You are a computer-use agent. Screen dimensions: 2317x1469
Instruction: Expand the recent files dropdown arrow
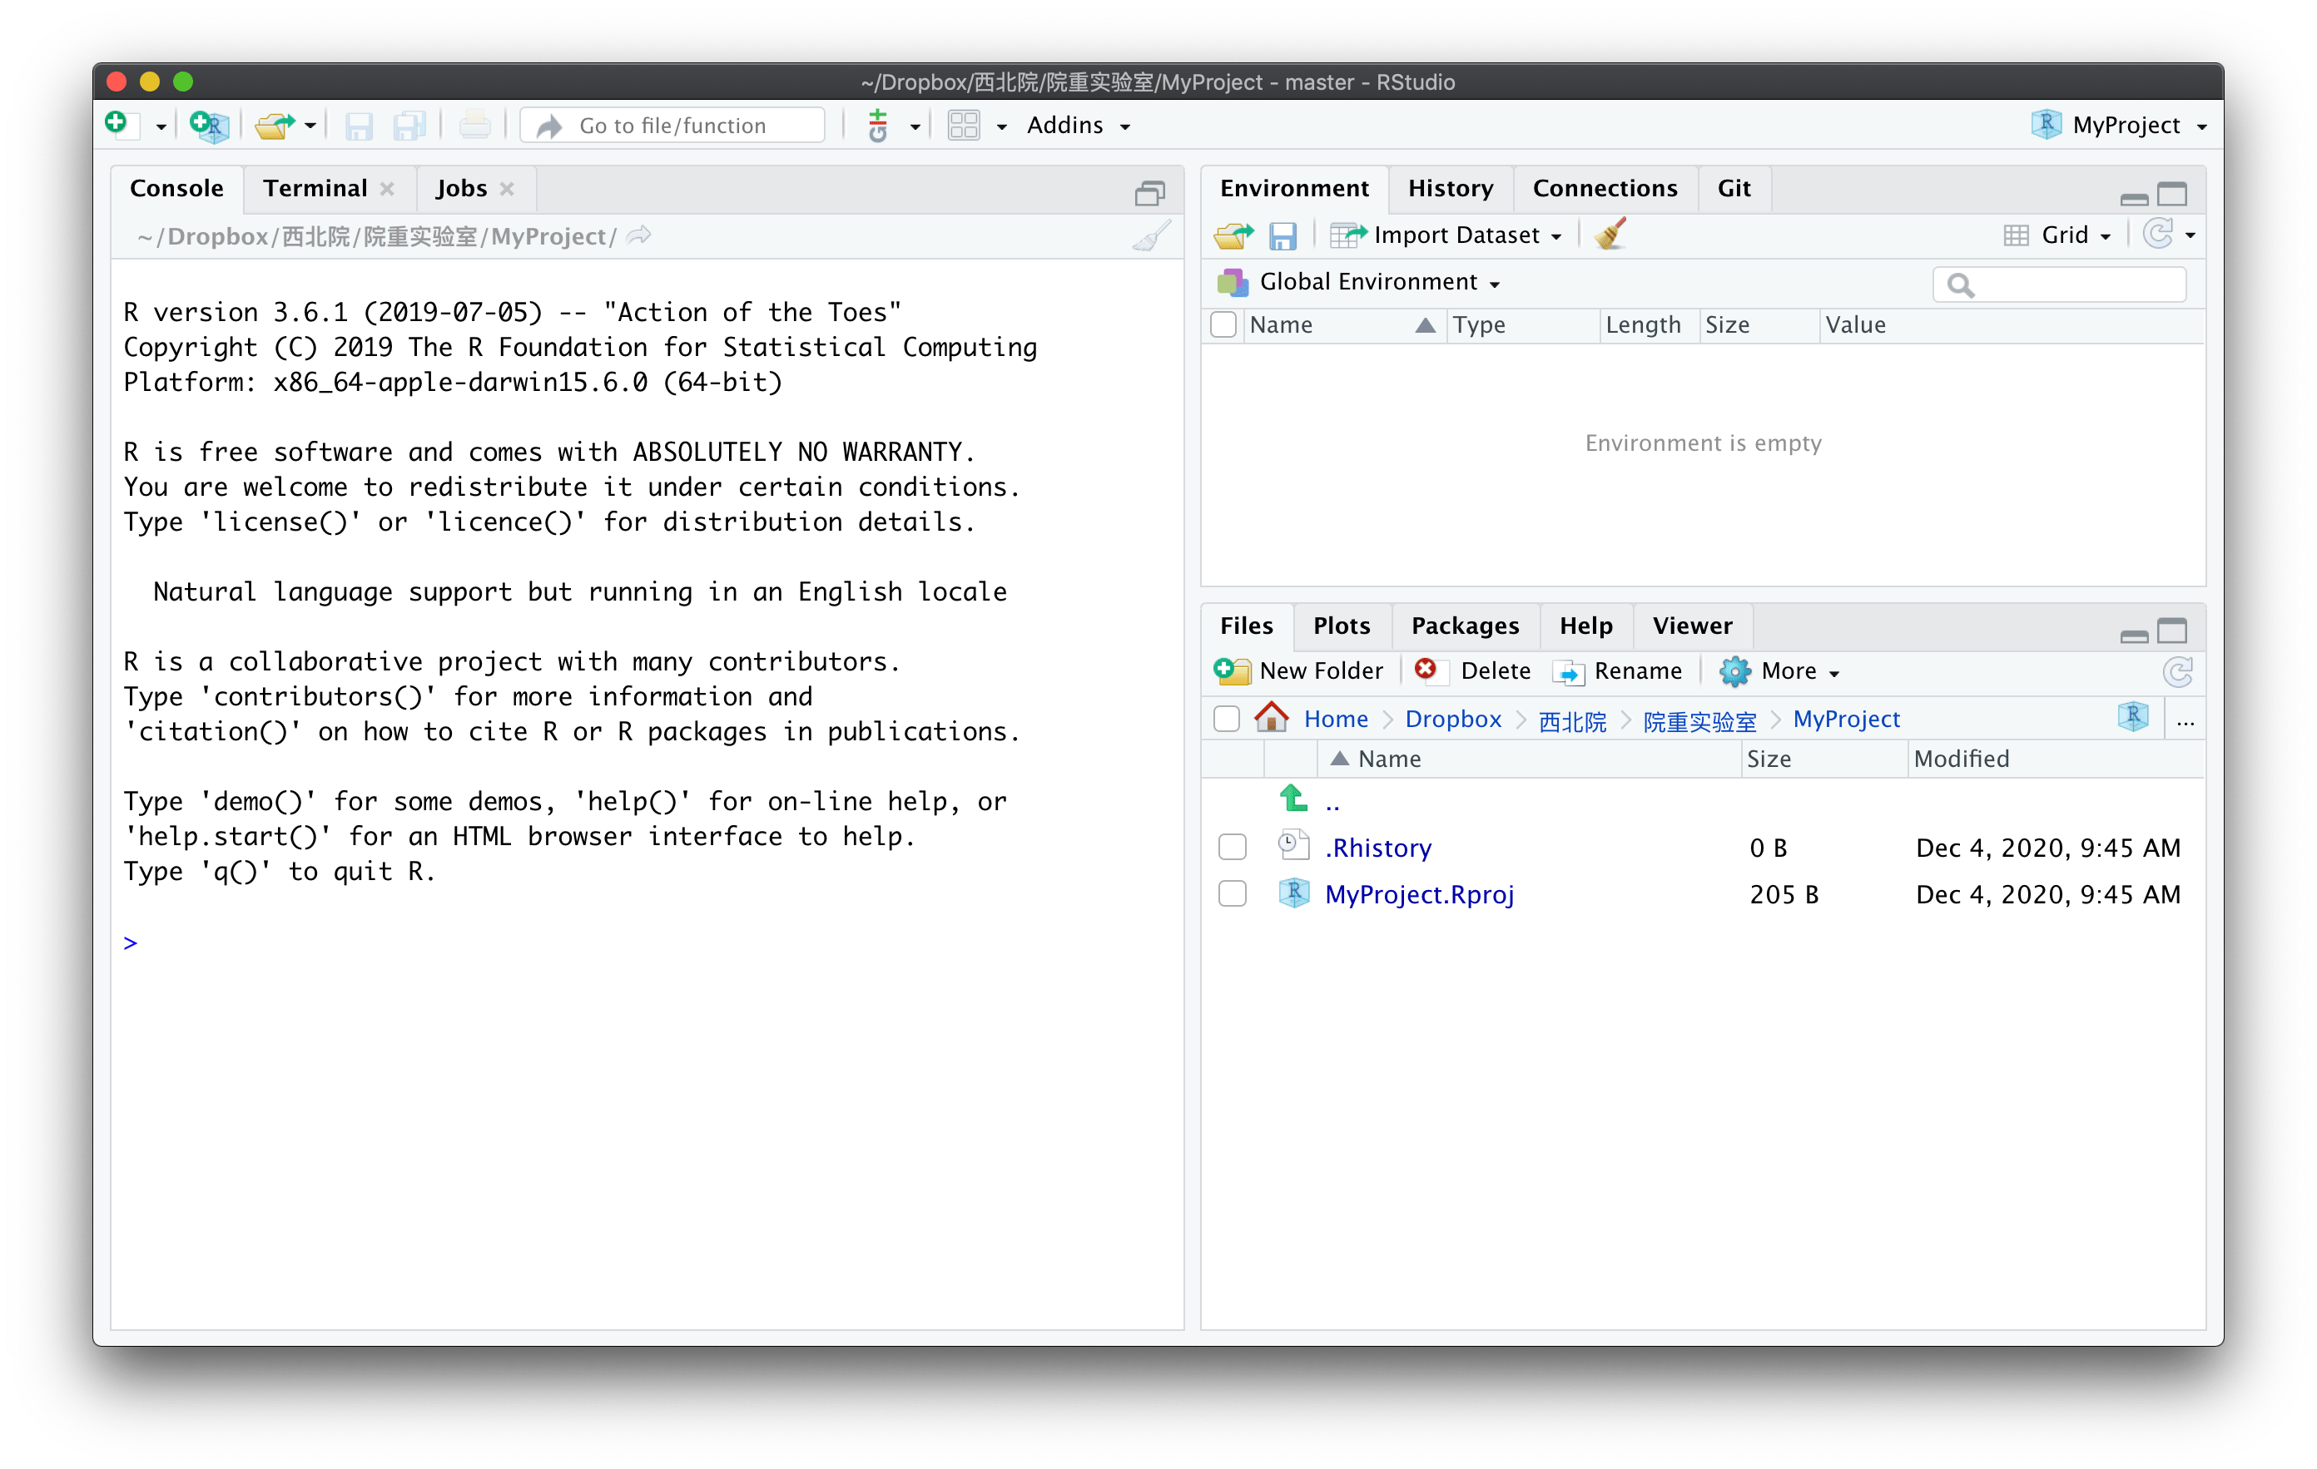(x=310, y=126)
